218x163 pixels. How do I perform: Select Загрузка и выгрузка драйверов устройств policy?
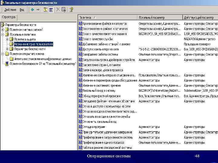click(109, 60)
